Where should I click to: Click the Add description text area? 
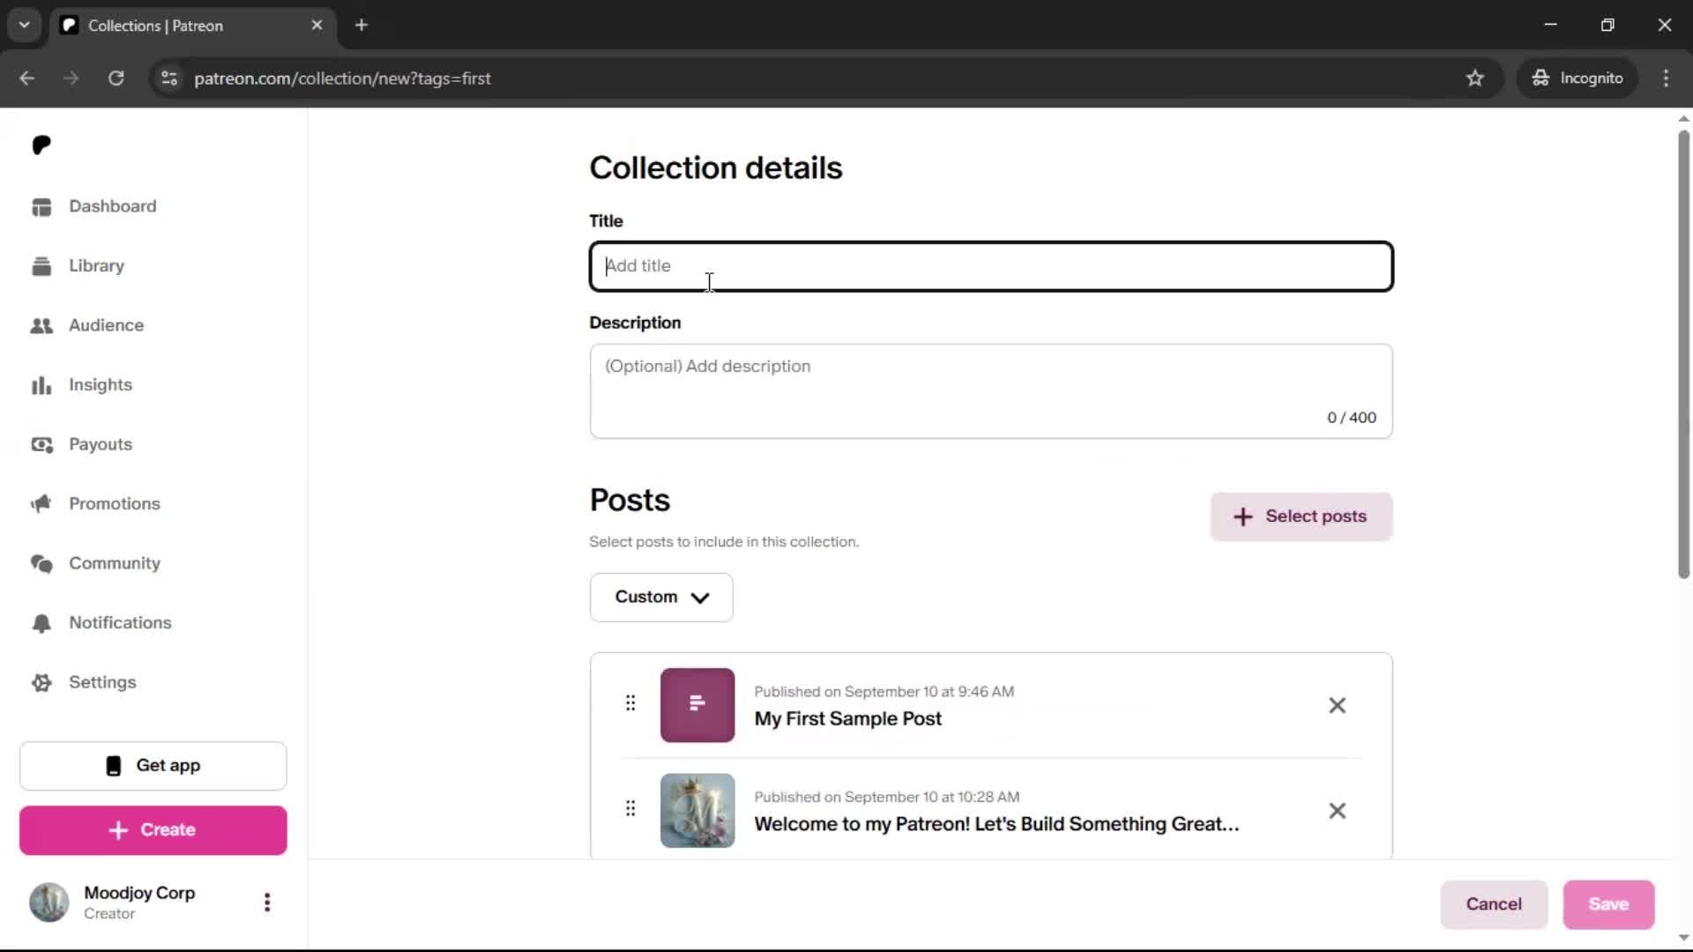[x=991, y=391]
